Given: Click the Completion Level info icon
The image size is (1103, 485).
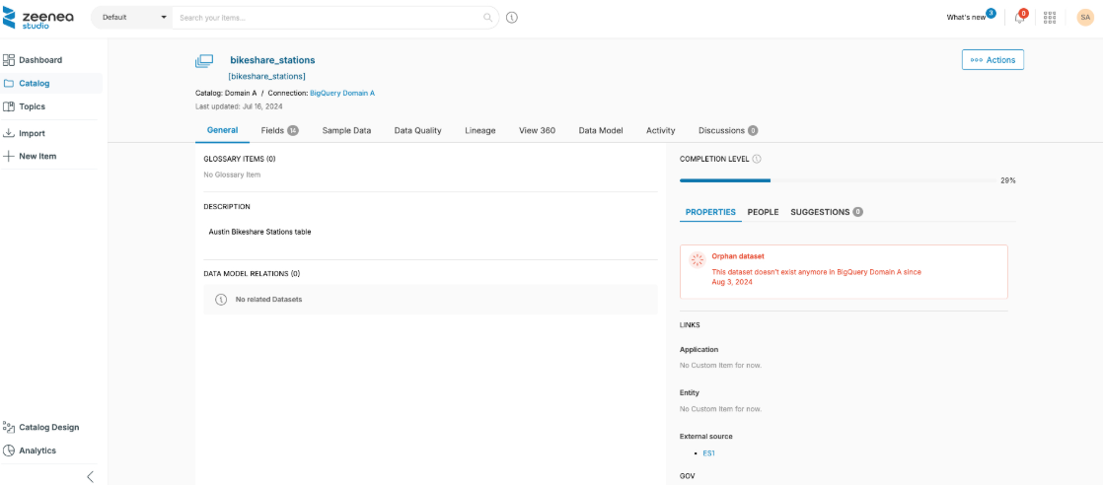Looking at the screenshot, I should pos(757,159).
